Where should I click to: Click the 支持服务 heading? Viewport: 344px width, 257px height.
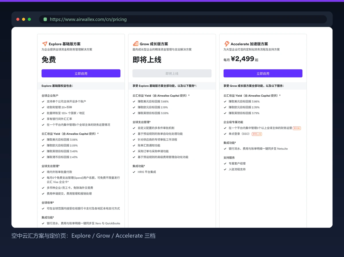click(229, 158)
